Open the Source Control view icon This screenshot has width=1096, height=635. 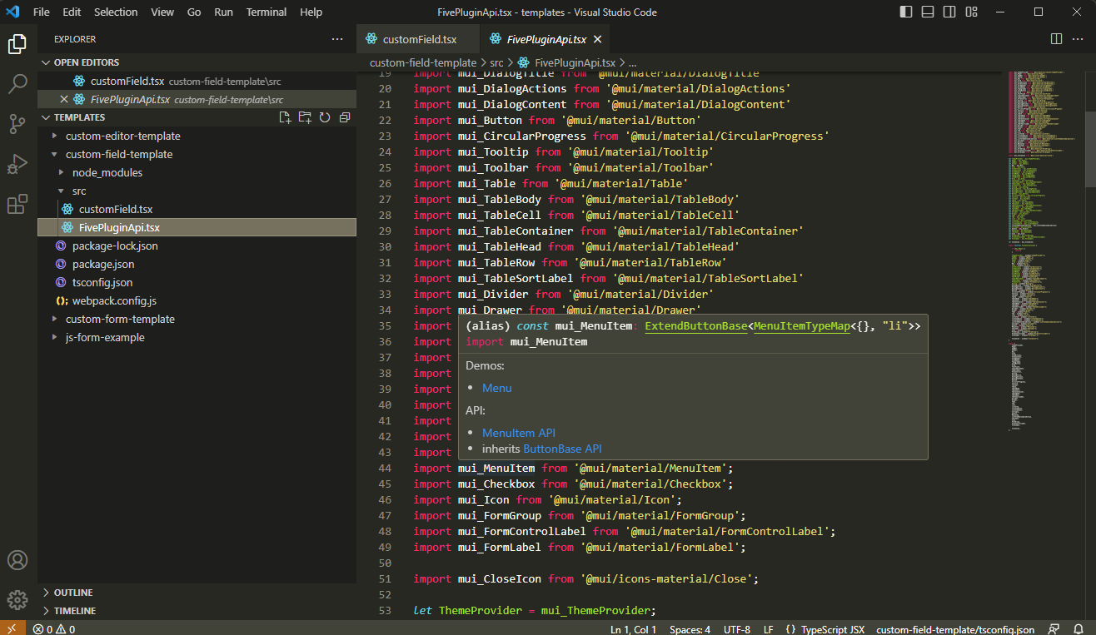[18, 124]
